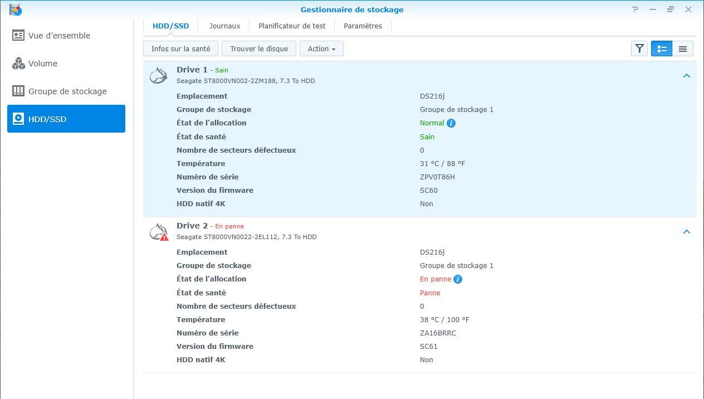Viewport: 704px width, 399px height.
Task: Click the filter funnel icon
Action: [x=639, y=49]
